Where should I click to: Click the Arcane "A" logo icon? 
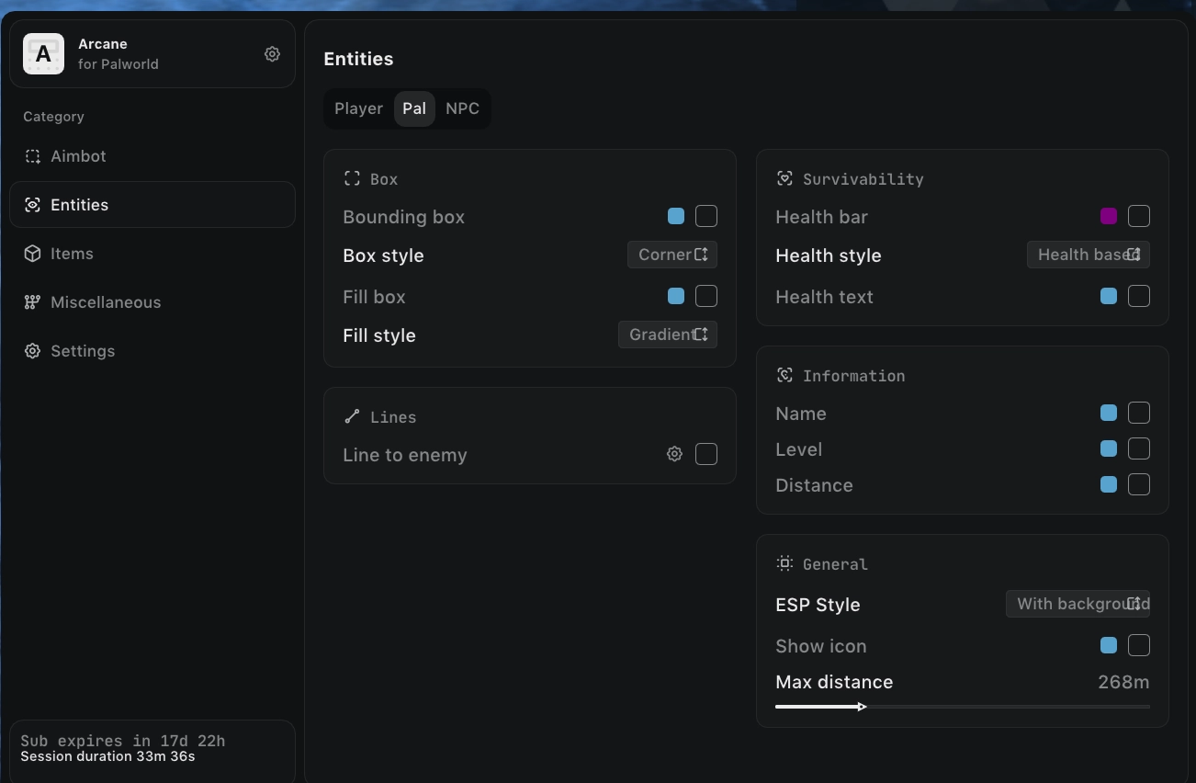[x=43, y=54]
